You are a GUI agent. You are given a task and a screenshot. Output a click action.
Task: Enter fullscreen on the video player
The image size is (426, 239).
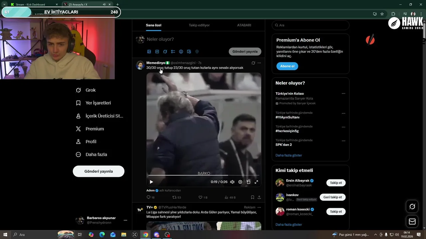tap(256, 182)
